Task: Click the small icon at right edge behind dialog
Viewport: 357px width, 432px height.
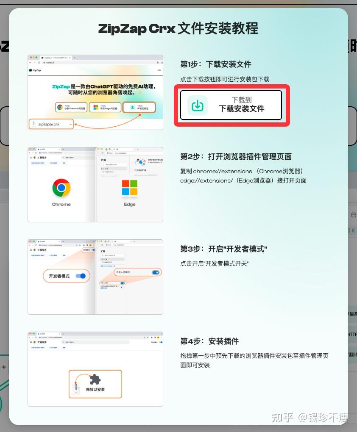Action: pos(354,215)
